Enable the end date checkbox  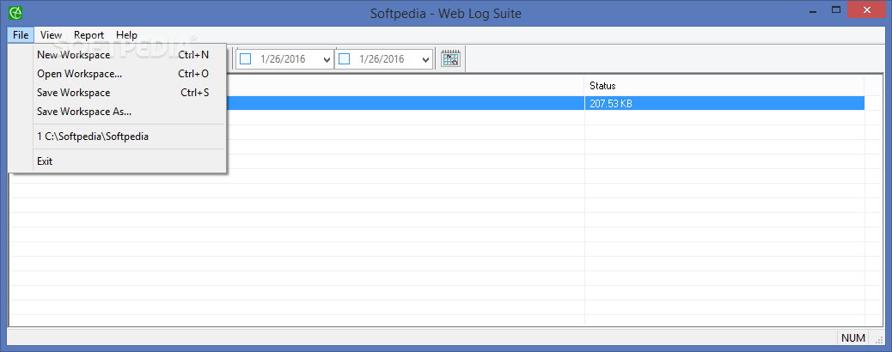[345, 58]
